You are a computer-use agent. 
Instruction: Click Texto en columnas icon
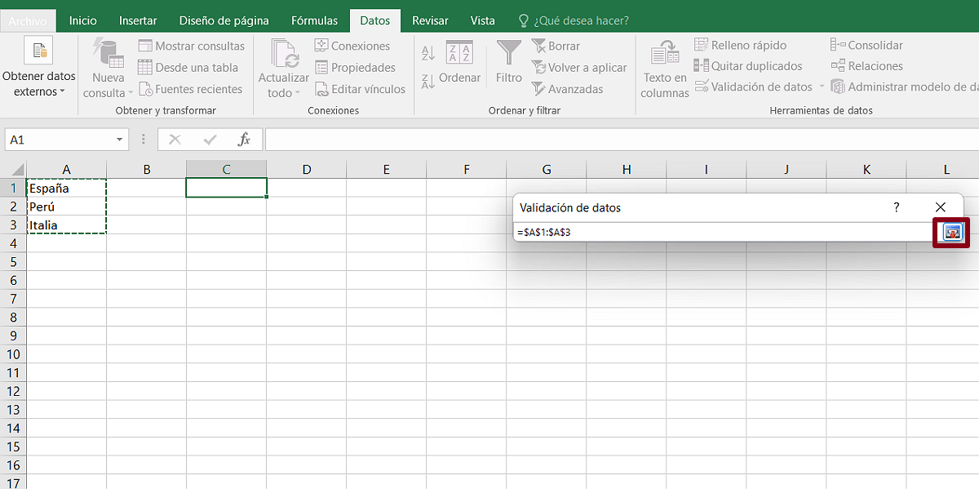click(x=664, y=54)
